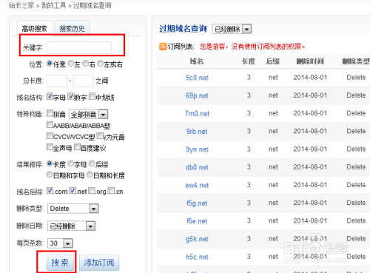Uncheck the 数字 structure checkbox

coord(71,96)
